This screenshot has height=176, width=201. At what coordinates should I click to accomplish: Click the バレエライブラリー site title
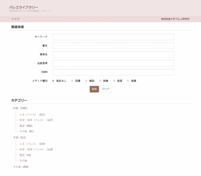click(x=24, y=7)
